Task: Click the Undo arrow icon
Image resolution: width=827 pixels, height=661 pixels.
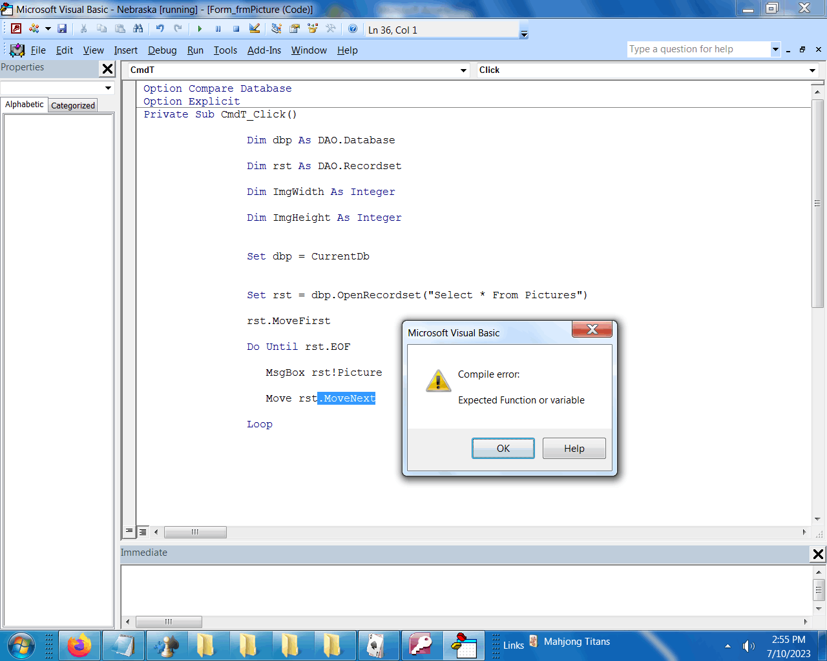Action: pyautogui.click(x=160, y=28)
